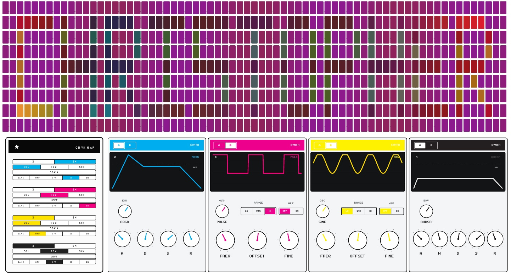This screenshot has width=511, height=273.
Task: Choose SAME in the cyan map group
Action: click(x=21, y=177)
